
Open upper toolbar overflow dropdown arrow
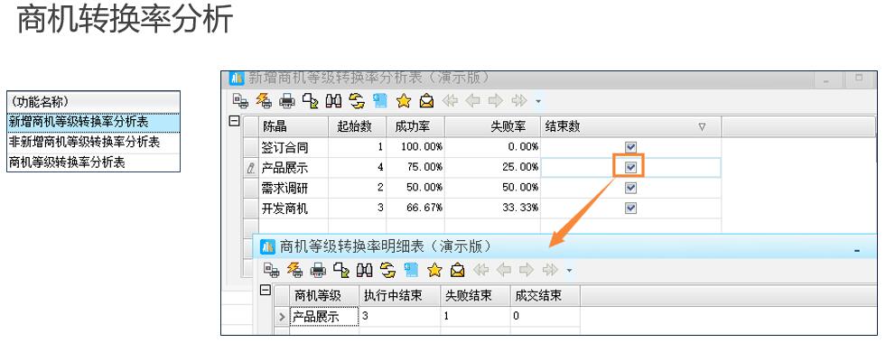[x=537, y=102]
